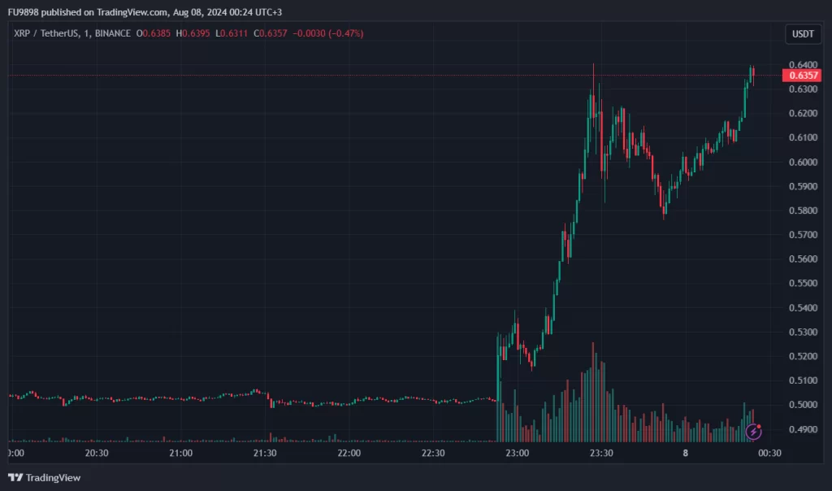Click the 21:30 time axis label
The image size is (832, 491).
pyautogui.click(x=265, y=453)
